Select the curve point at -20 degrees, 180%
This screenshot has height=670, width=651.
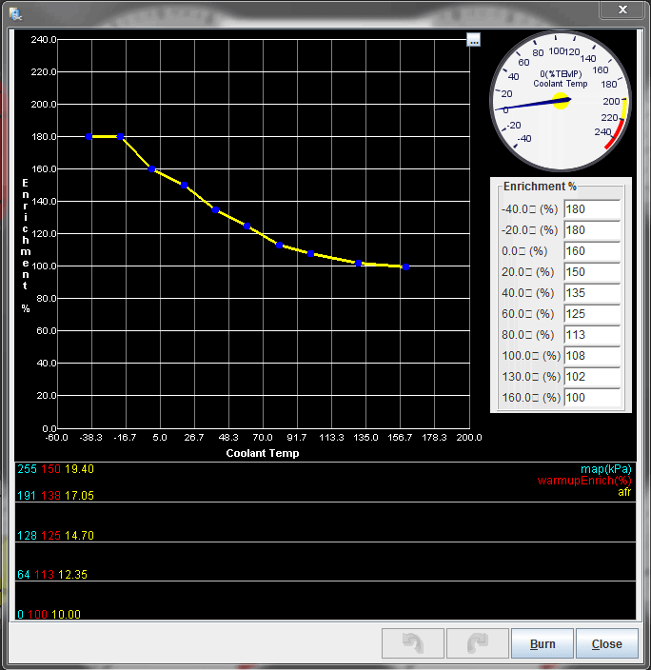coord(121,137)
